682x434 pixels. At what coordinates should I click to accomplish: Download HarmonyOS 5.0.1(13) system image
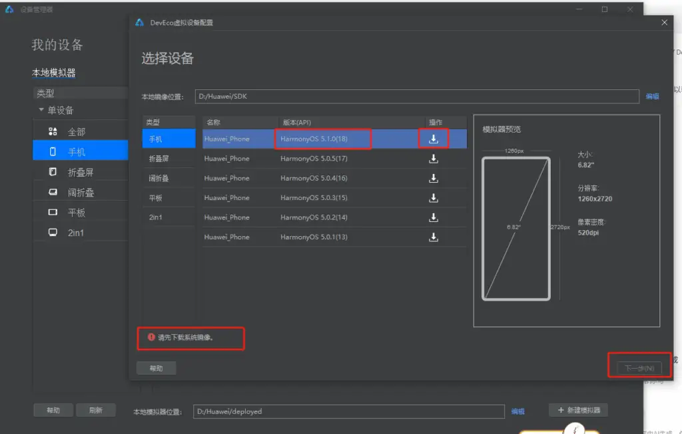[x=434, y=237]
